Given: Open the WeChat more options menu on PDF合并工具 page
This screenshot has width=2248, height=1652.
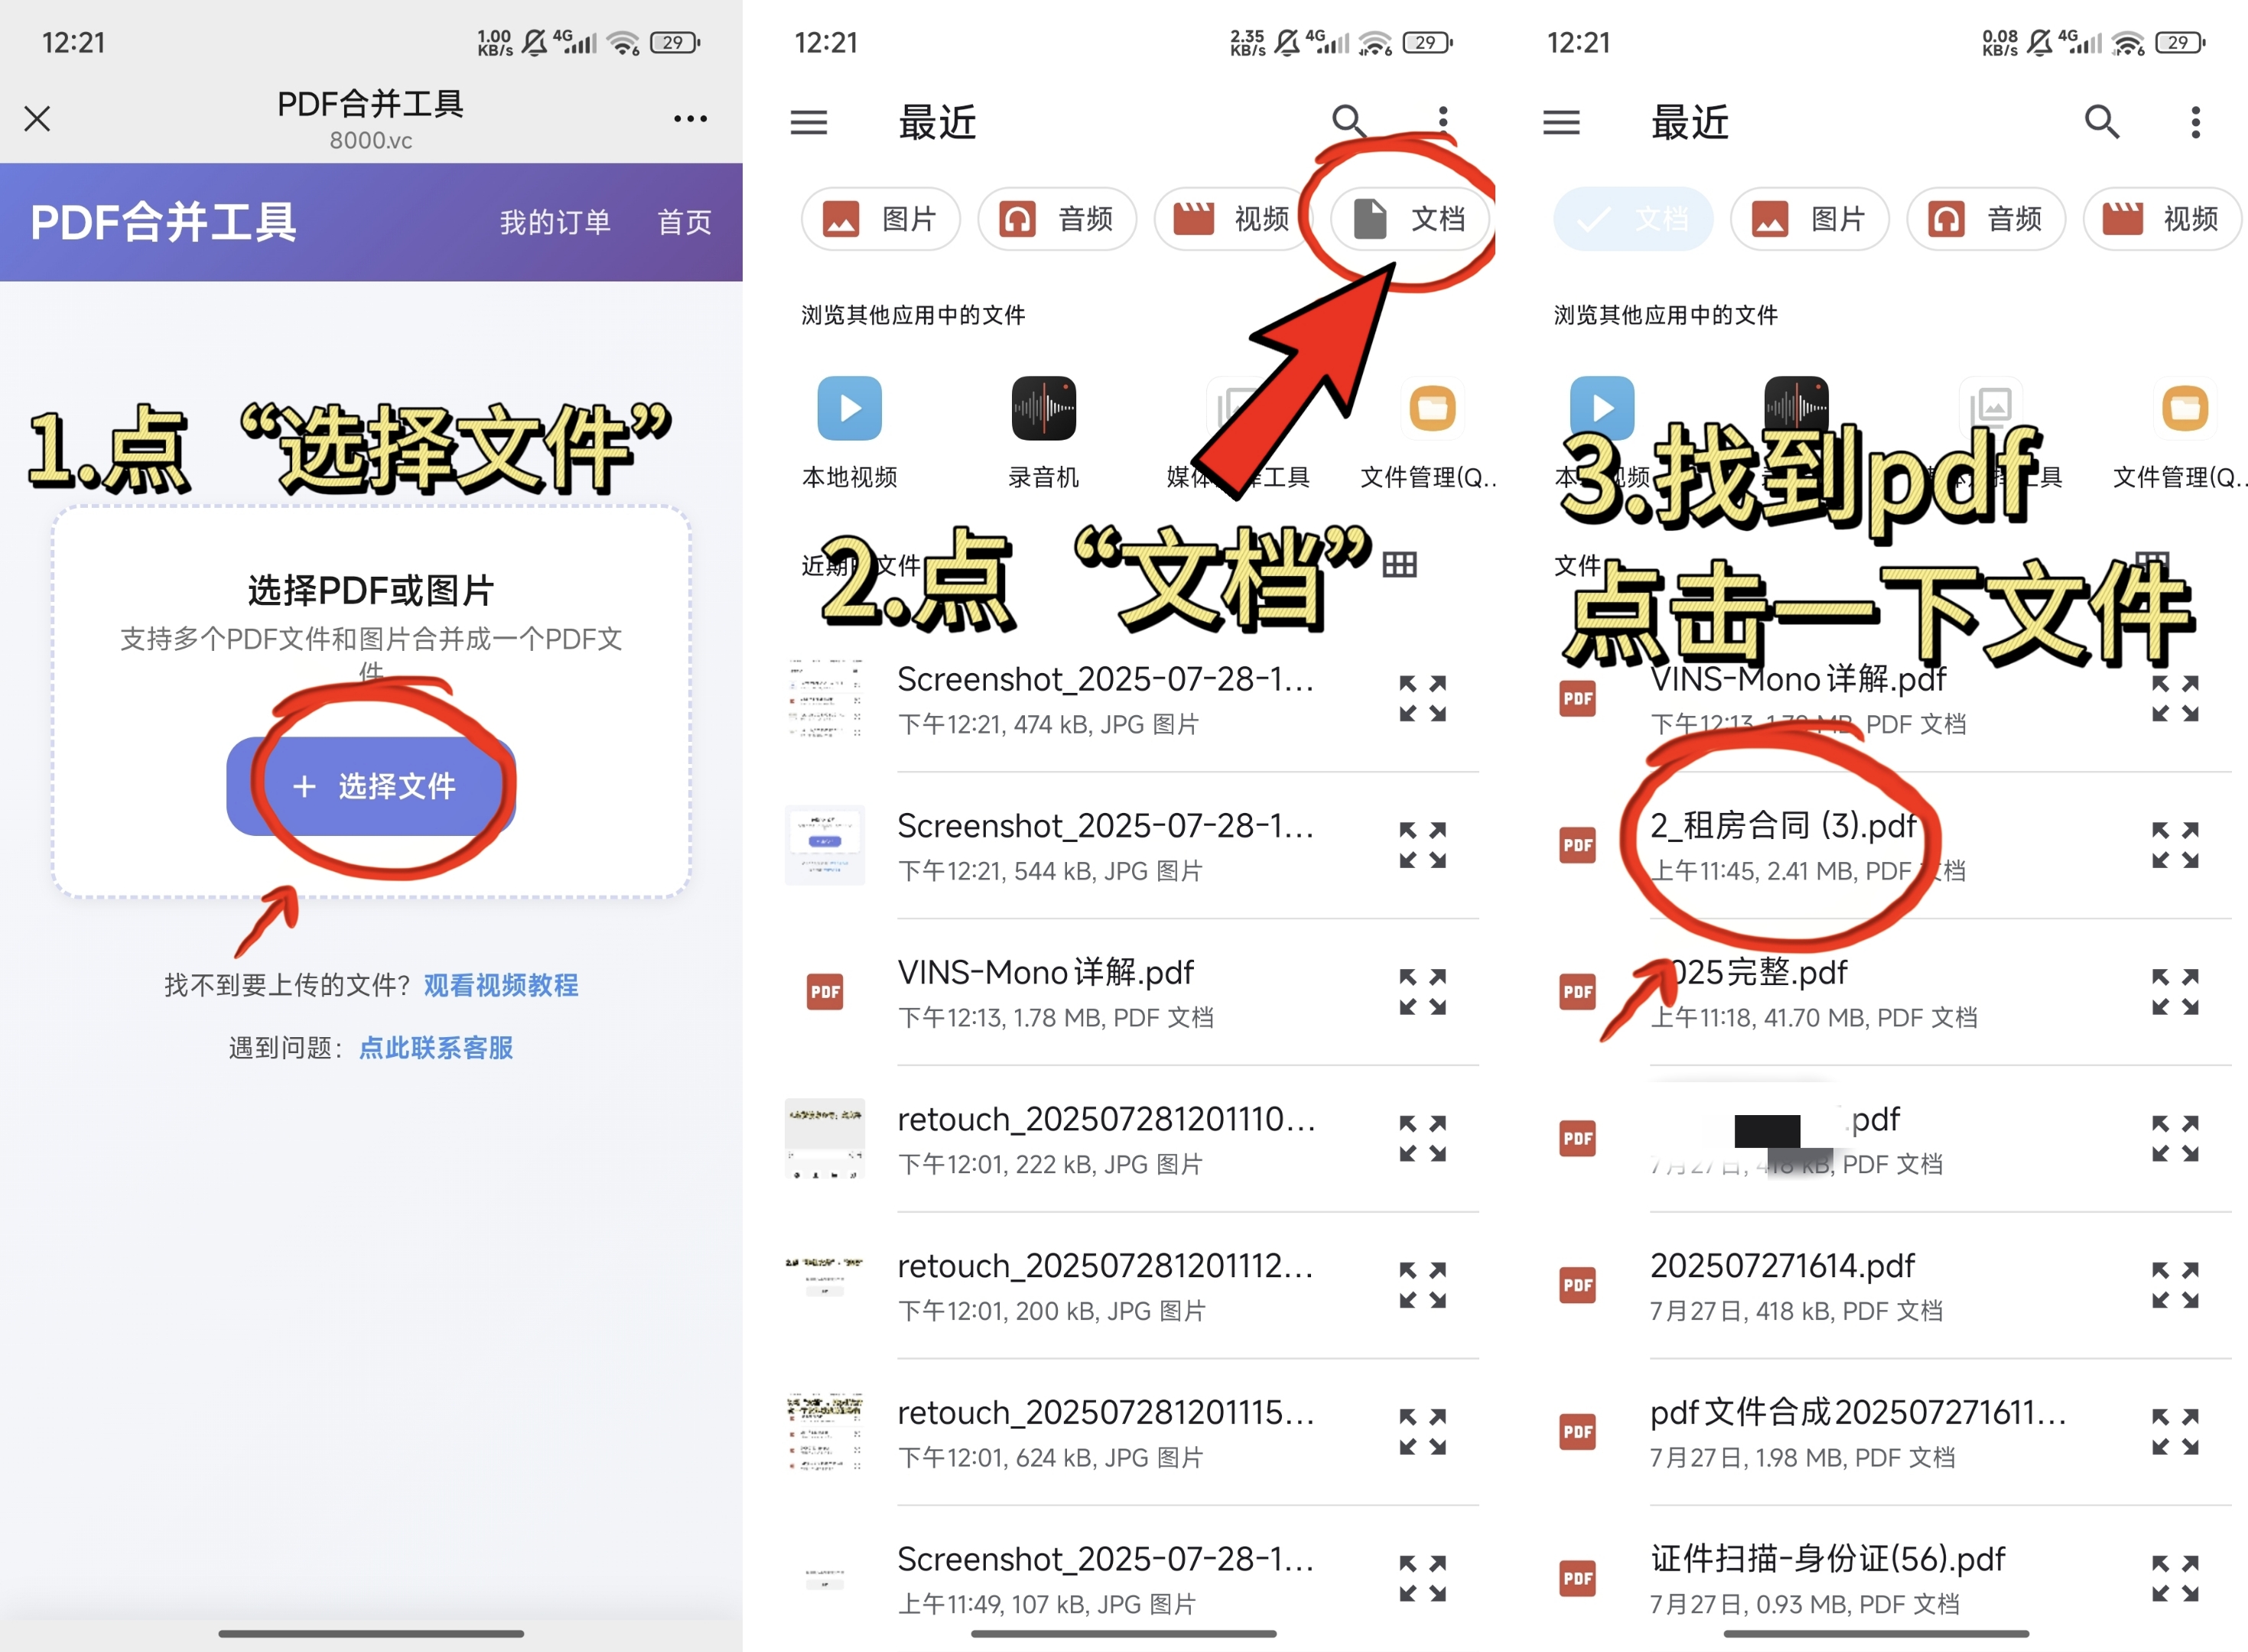Looking at the screenshot, I should (690, 118).
